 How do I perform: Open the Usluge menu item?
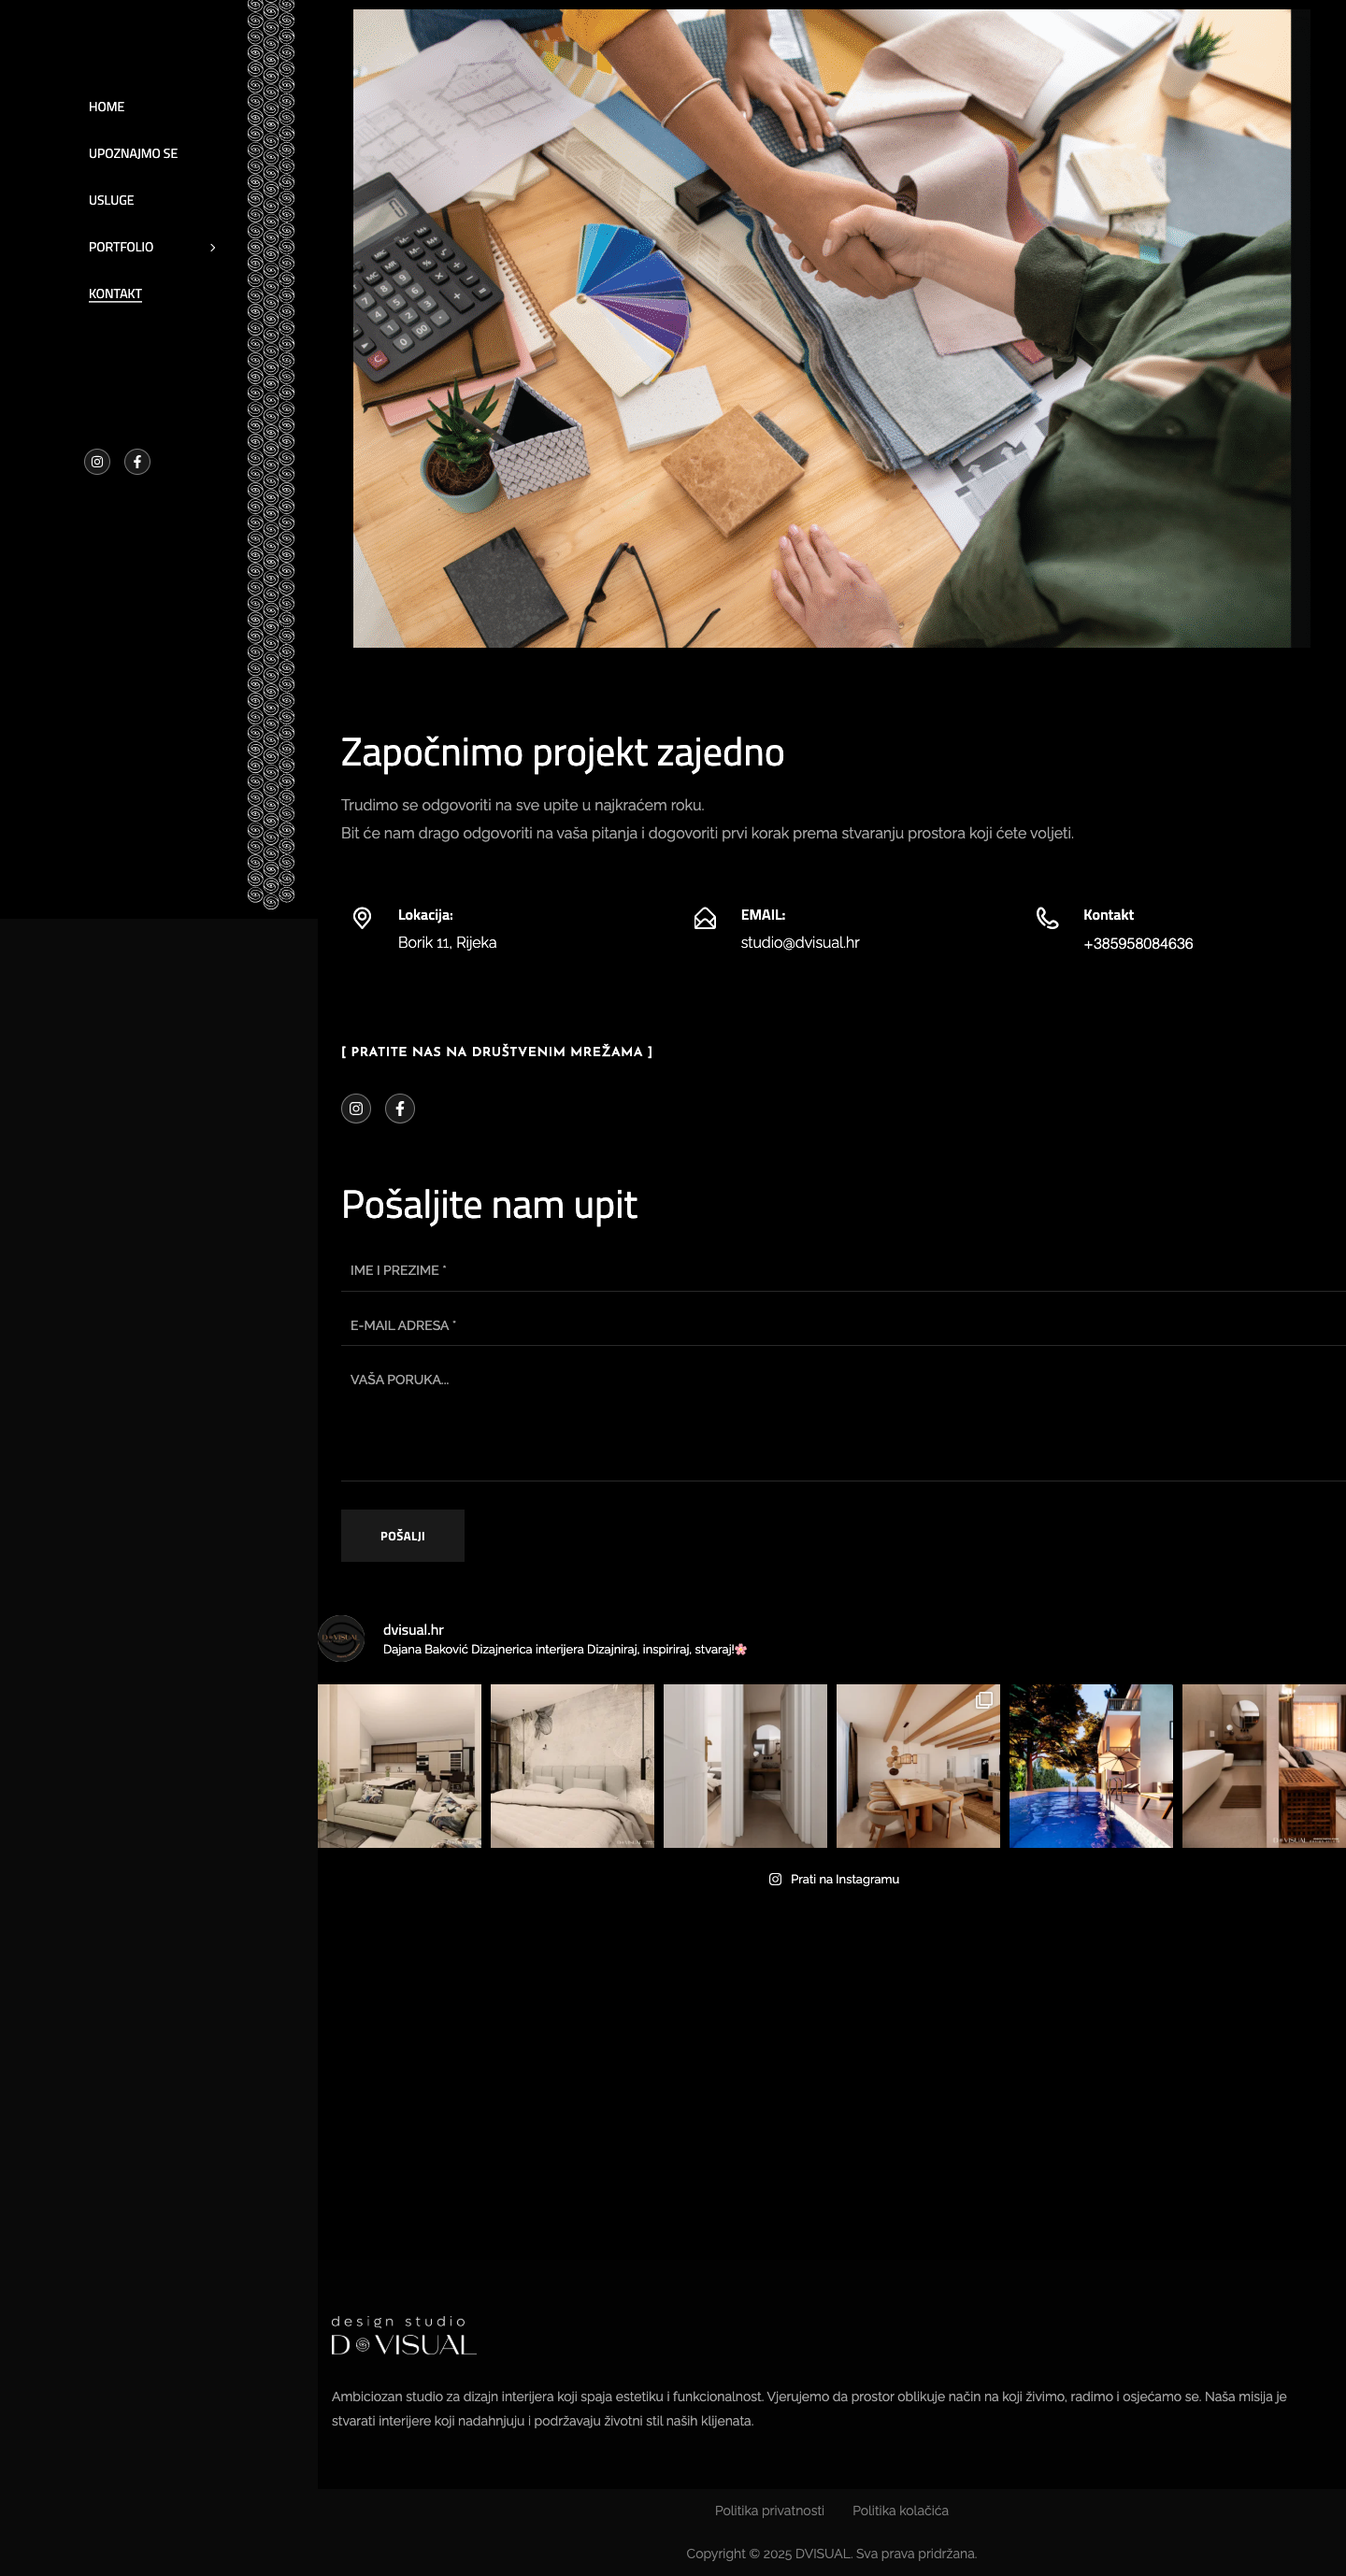111,200
